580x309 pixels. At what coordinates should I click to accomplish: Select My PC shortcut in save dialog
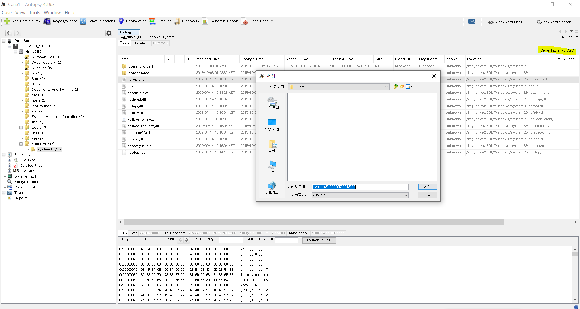coord(272,167)
